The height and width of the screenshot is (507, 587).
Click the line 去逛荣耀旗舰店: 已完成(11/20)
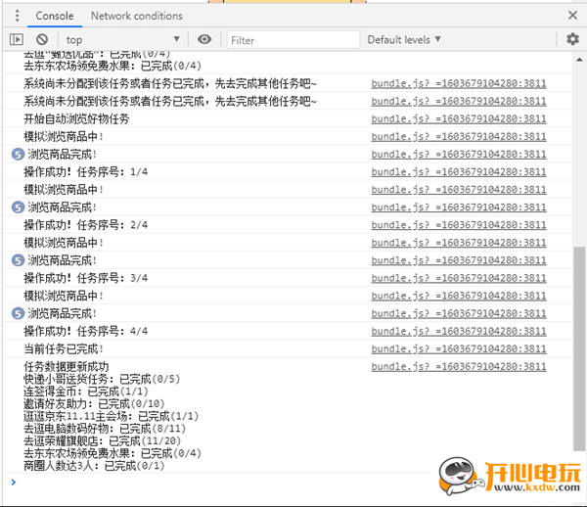[x=102, y=441]
